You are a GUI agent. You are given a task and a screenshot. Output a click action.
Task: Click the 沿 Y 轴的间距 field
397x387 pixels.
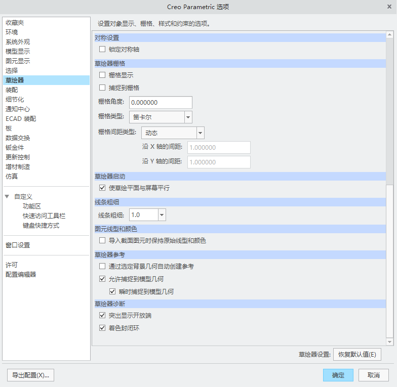219,162
